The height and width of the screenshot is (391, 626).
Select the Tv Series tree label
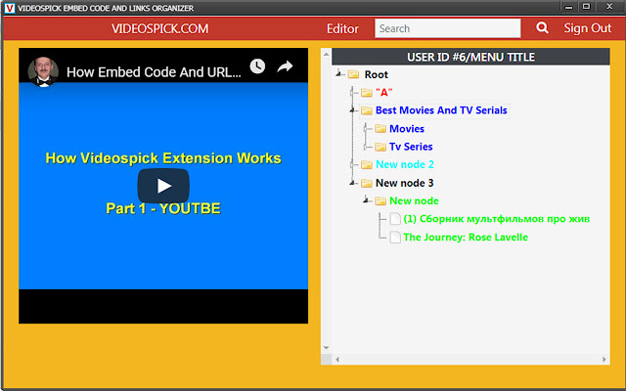(x=411, y=147)
